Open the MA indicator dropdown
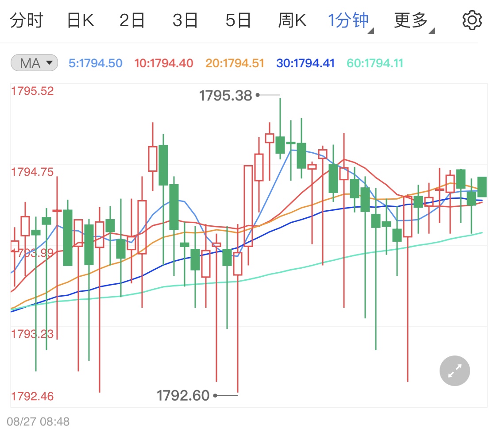This screenshot has width=498, height=429. point(34,63)
